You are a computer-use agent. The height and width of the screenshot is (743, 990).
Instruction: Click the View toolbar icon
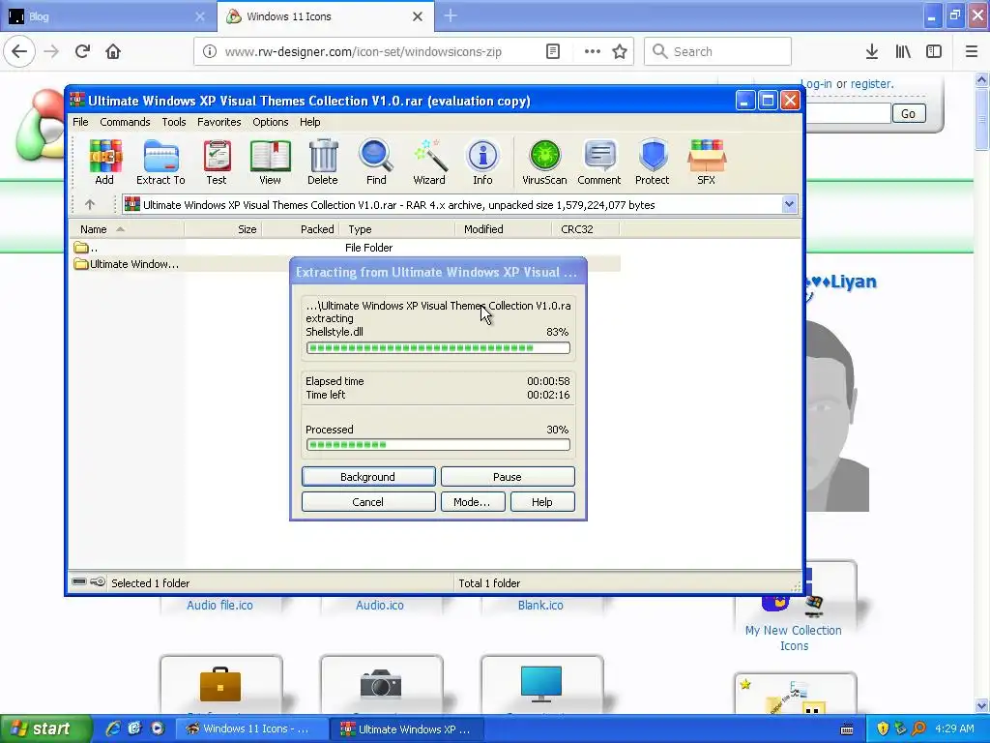(271, 163)
